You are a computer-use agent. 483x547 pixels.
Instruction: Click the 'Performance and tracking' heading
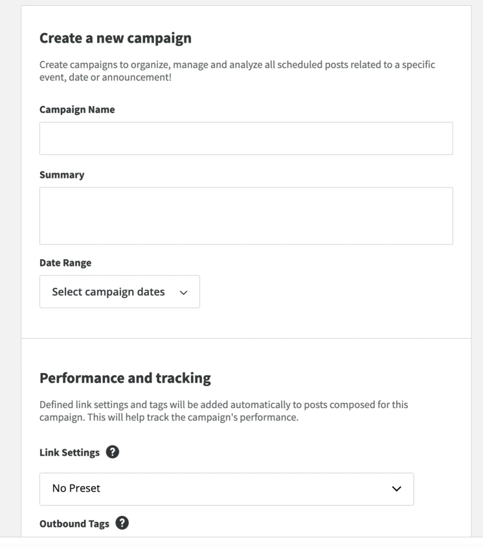125,378
